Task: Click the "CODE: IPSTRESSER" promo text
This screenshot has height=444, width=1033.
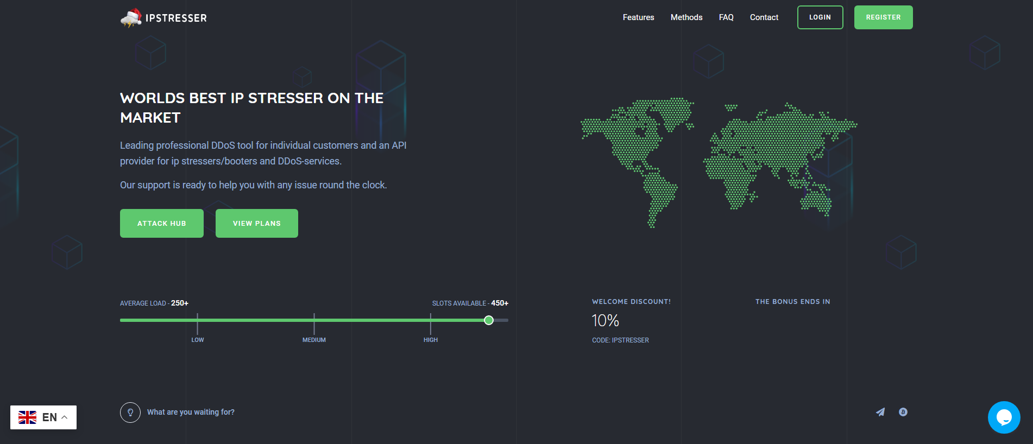Action: [x=620, y=340]
